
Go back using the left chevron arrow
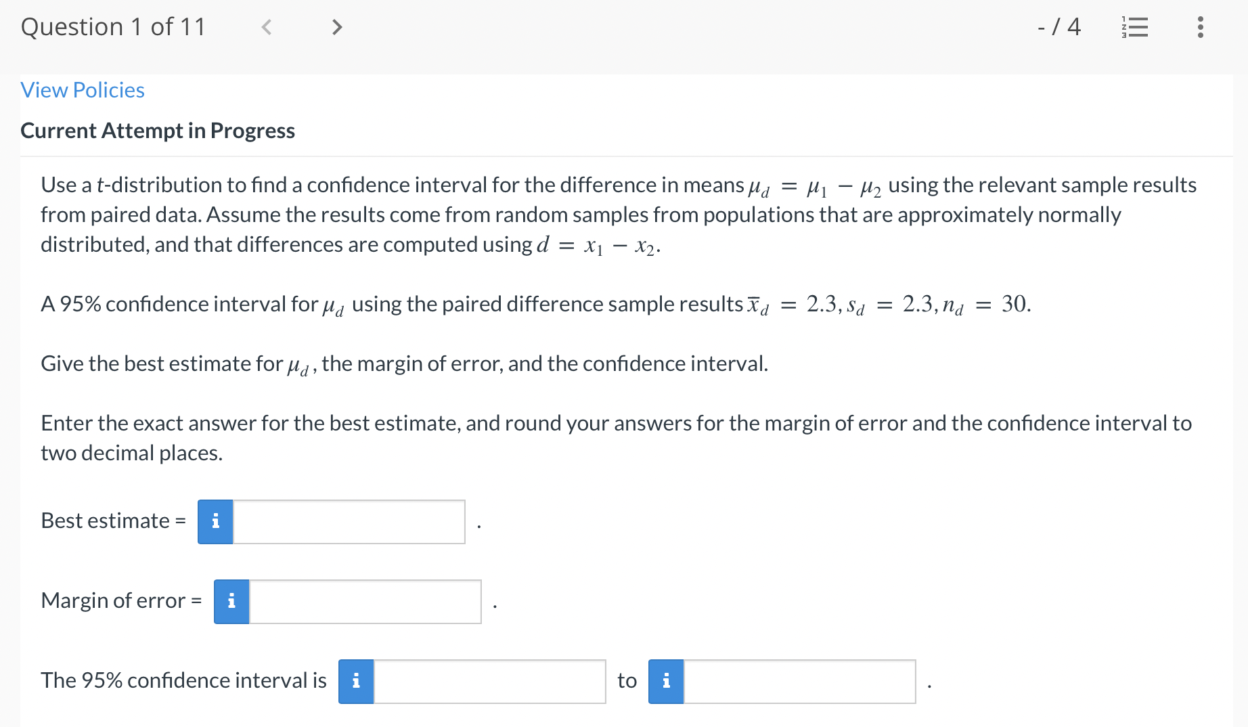point(267,27)
